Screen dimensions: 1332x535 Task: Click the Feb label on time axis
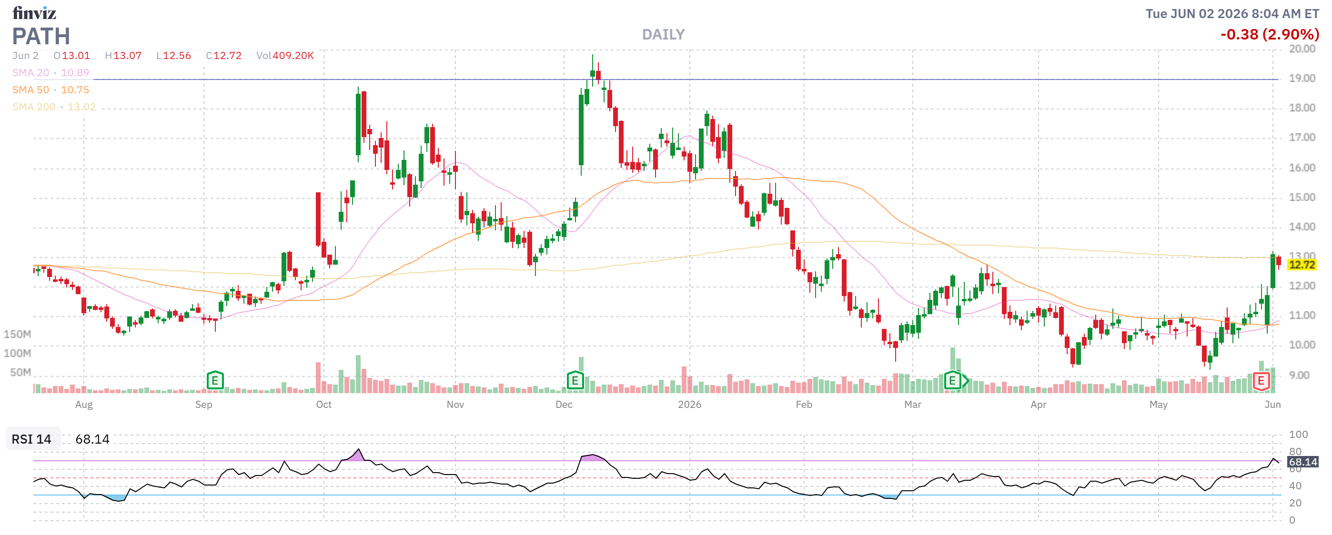[x=804, y=405]
